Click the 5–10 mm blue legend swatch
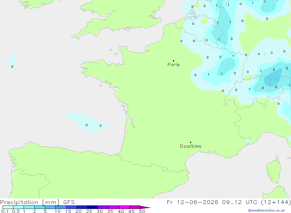This screenshot has width=291, height=213. pyautogui.click(x=50, y=207)
